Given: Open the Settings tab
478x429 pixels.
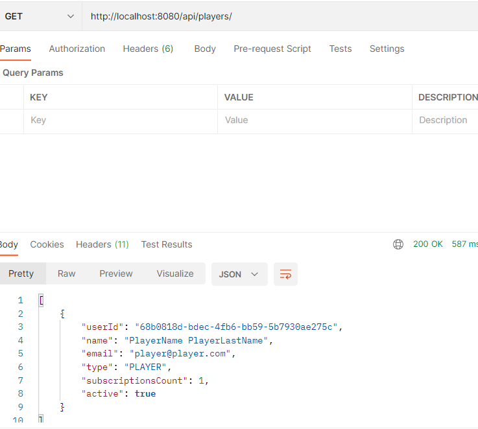Looking at the screenshot, I should click(387, 49).
